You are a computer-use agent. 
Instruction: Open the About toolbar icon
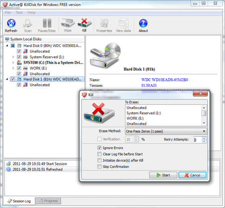tap(143, 23)
